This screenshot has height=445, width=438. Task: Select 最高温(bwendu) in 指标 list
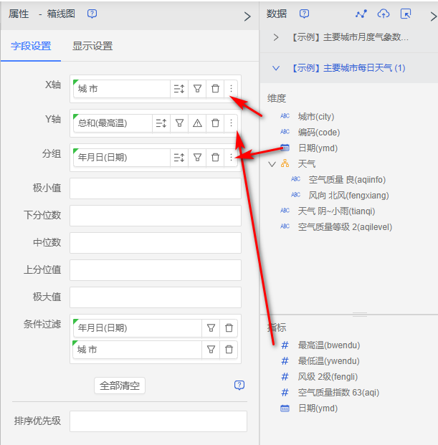(328, 345)
